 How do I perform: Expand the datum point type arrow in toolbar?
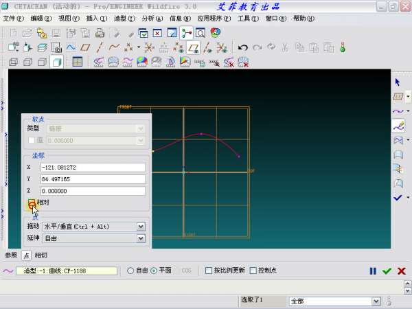pyautogui.click(x=139, y=47)
